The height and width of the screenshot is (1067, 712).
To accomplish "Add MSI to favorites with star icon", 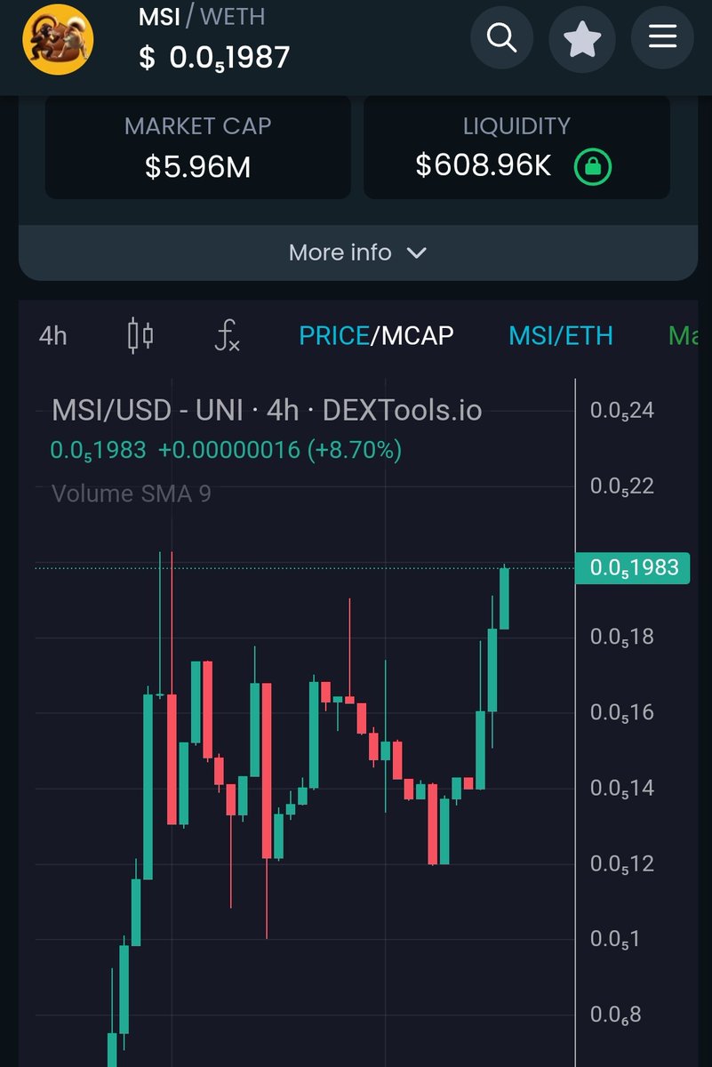I will click(x=582, y=38).
